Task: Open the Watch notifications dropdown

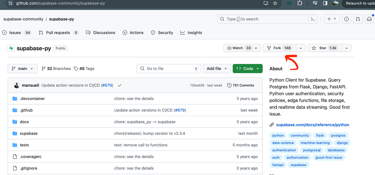Action: [242, 48]
